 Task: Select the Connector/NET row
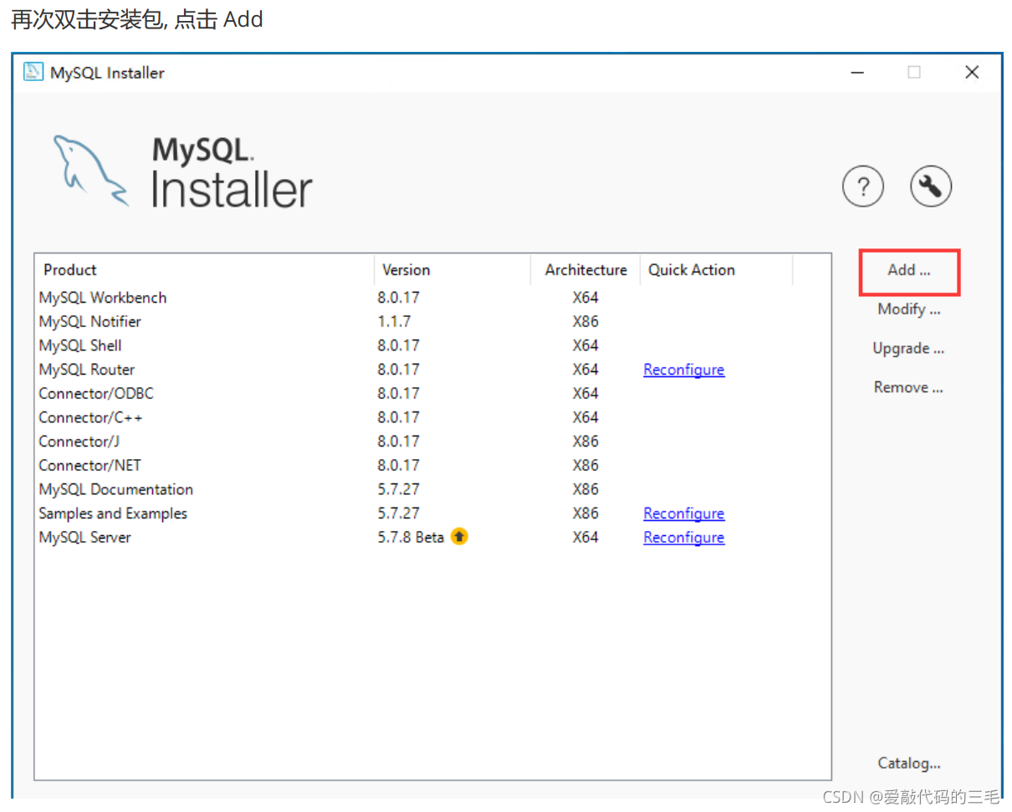coord(432,466)
